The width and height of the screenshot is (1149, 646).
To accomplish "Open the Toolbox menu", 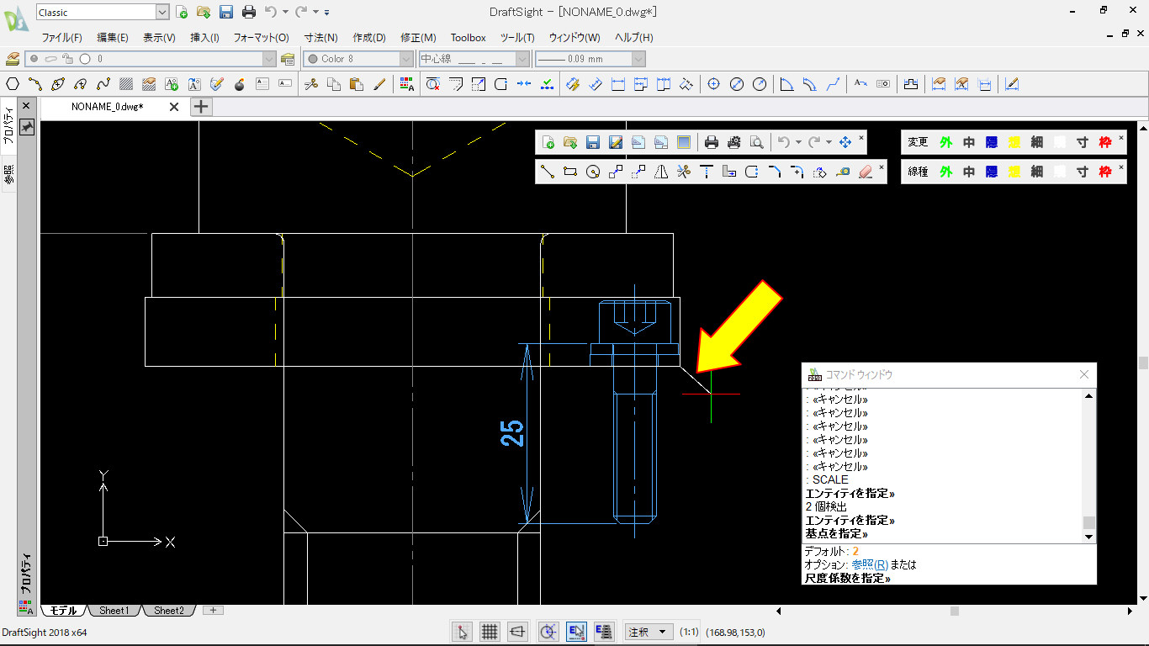I will tap(468, 38).
